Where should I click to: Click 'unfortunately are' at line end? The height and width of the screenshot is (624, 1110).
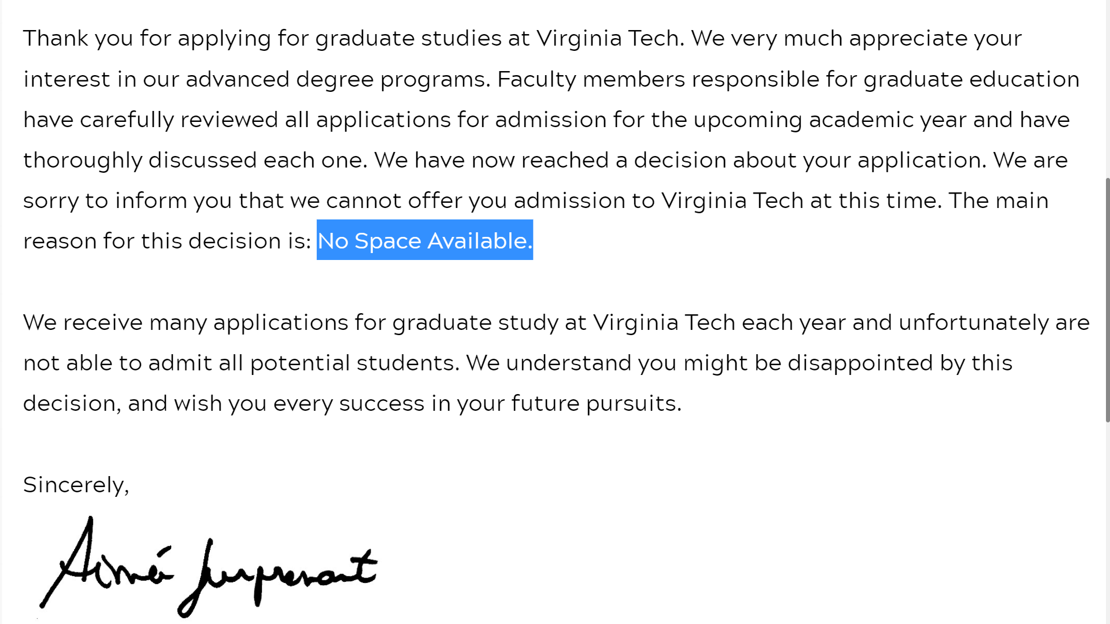994,322
